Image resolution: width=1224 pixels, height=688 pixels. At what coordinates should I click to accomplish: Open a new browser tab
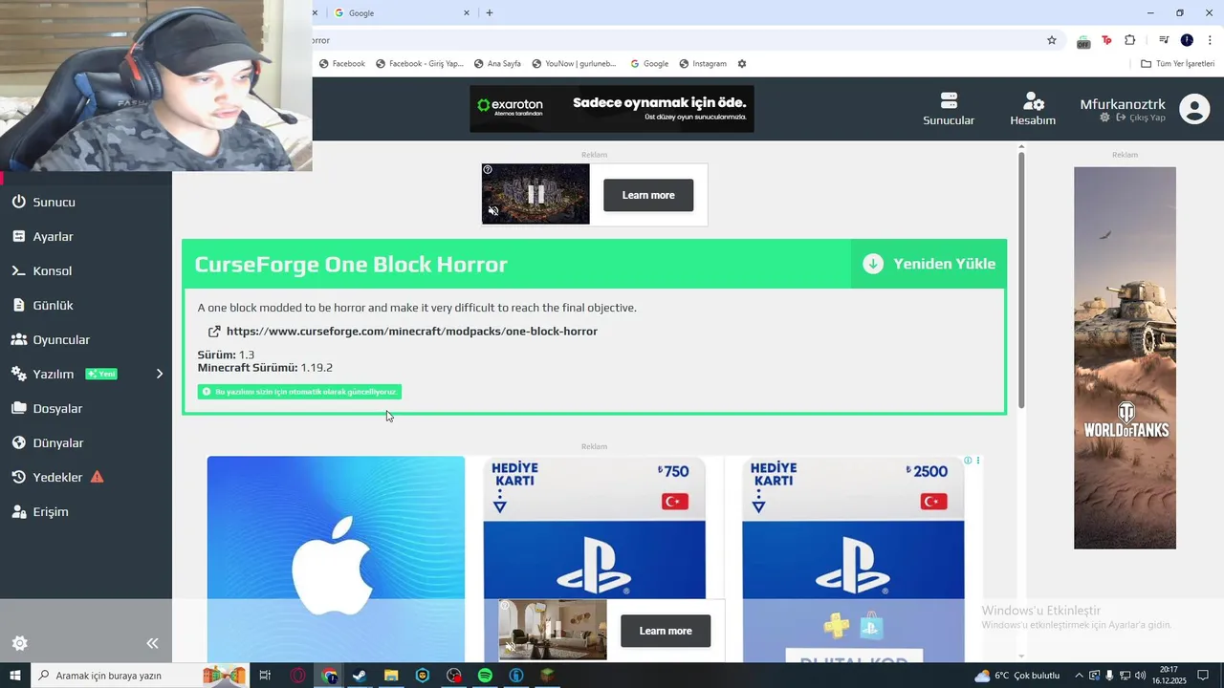[490, 13]
